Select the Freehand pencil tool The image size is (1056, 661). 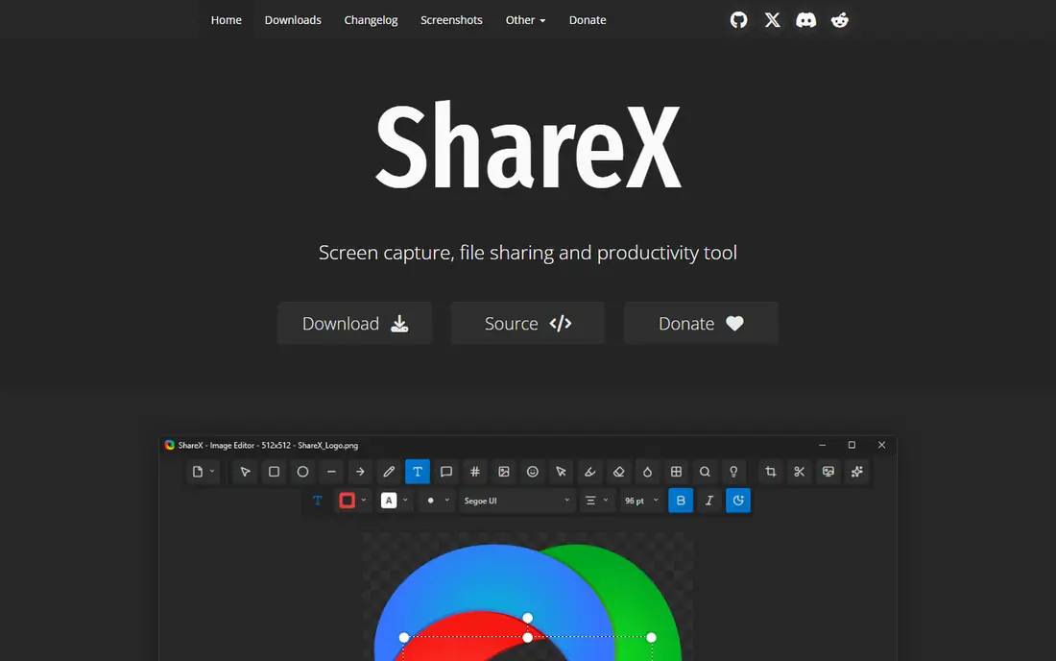pos(389,472)
